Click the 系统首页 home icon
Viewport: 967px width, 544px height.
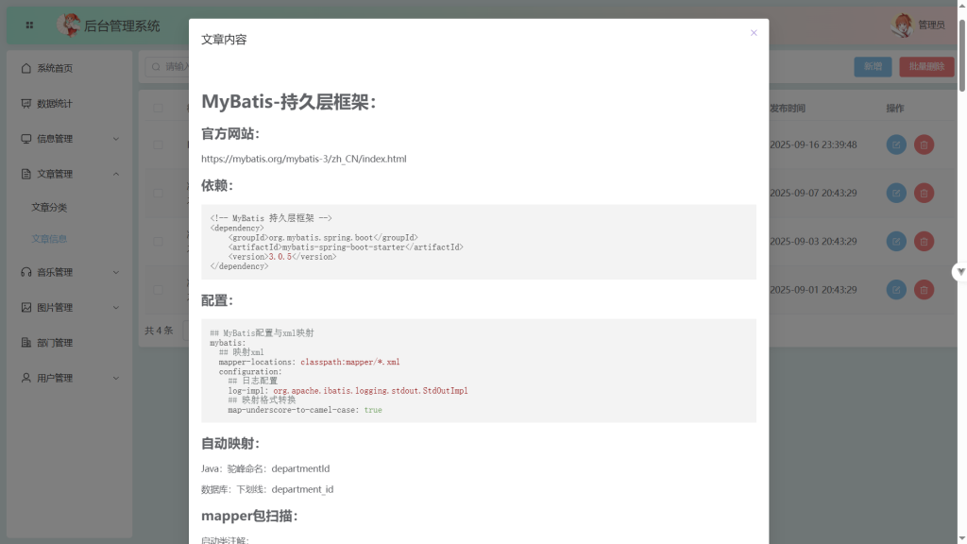click(26, 68)
